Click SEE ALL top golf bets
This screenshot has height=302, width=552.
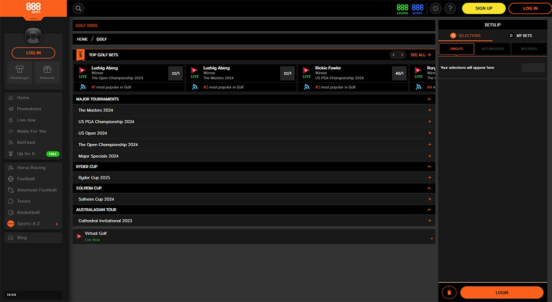click(x=421, y=55)
